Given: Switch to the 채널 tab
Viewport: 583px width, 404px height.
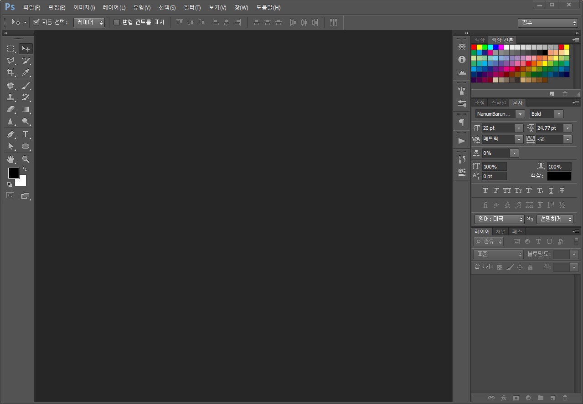Looking at the screenshot, I should [x=500, y=232].
